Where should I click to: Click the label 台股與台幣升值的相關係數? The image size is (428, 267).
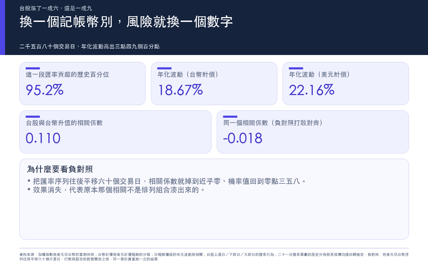64,123
